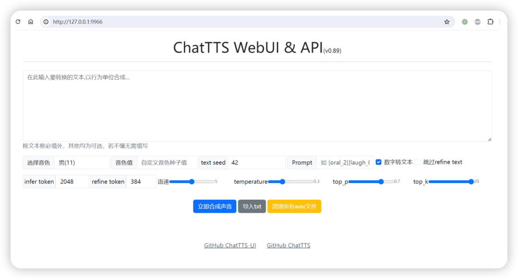Viewport: 518px width, 279px height.
Task: Edit the infer token field showing 2048
Action: coord(72,182)
